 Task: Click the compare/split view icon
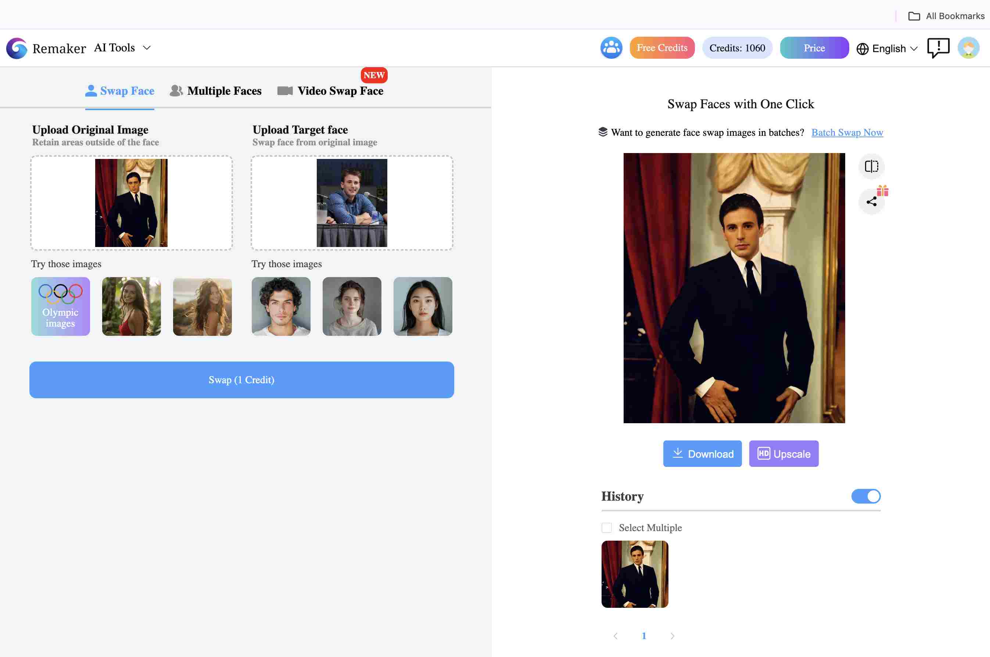click(x=872, y=166)
